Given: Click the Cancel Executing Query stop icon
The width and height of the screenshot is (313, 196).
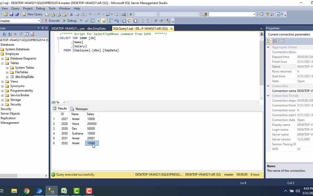Looking at the screenshot, I should point(81,20).
